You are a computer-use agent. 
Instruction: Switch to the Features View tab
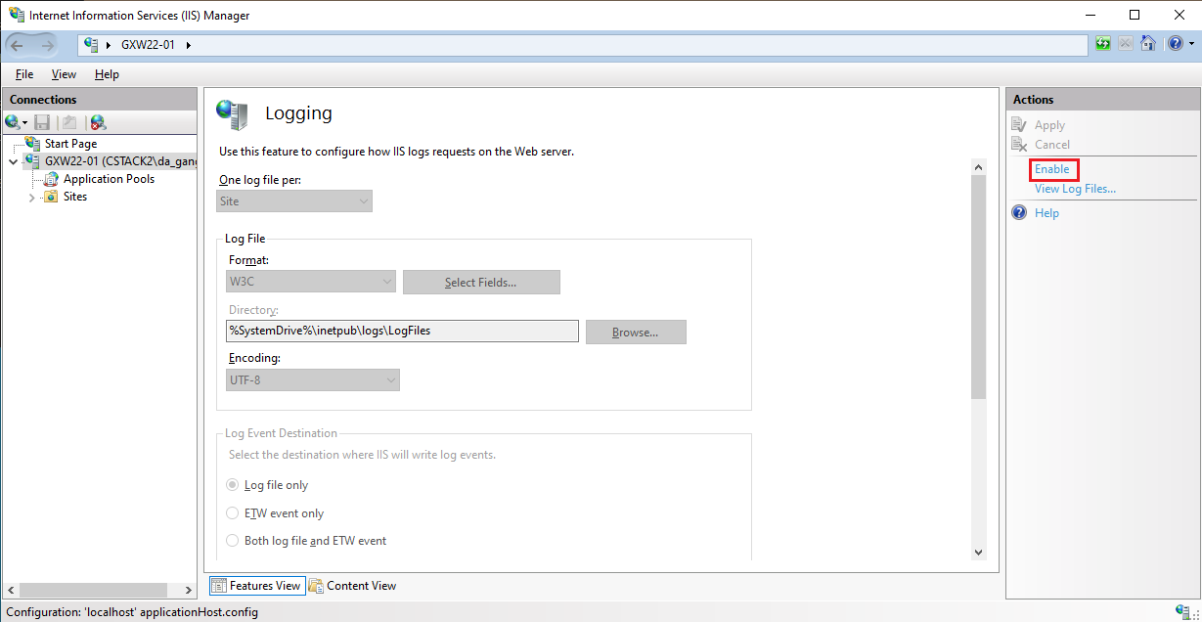click(256, 586)
